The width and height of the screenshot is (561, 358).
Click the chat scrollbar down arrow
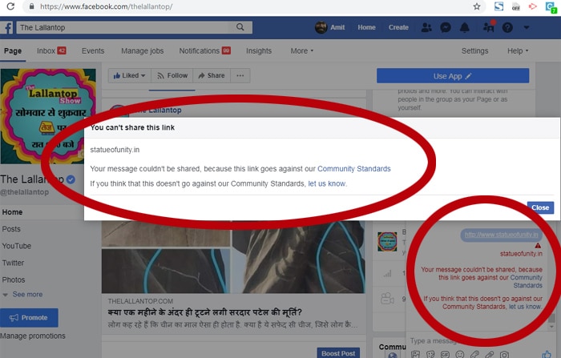(552, 327)
